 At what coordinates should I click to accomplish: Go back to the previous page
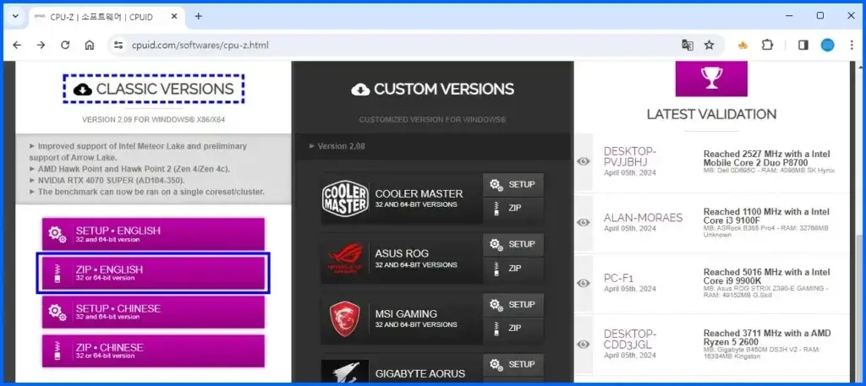[17, 46]
